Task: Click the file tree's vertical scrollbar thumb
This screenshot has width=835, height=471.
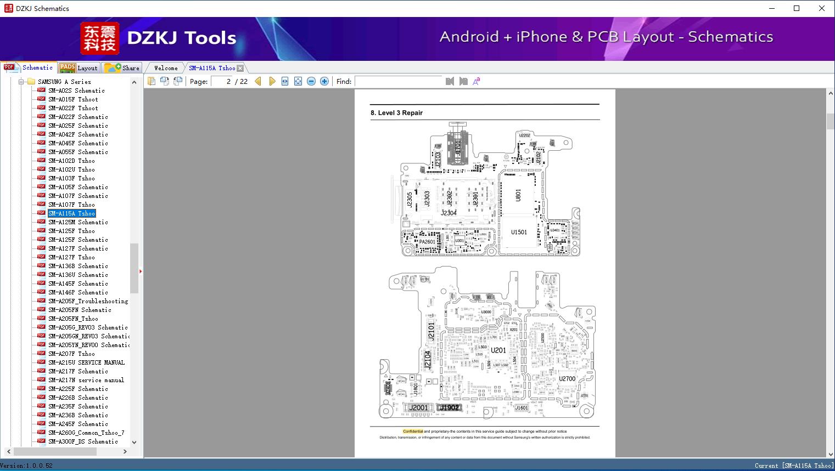Action: click(x=134, y=268)
